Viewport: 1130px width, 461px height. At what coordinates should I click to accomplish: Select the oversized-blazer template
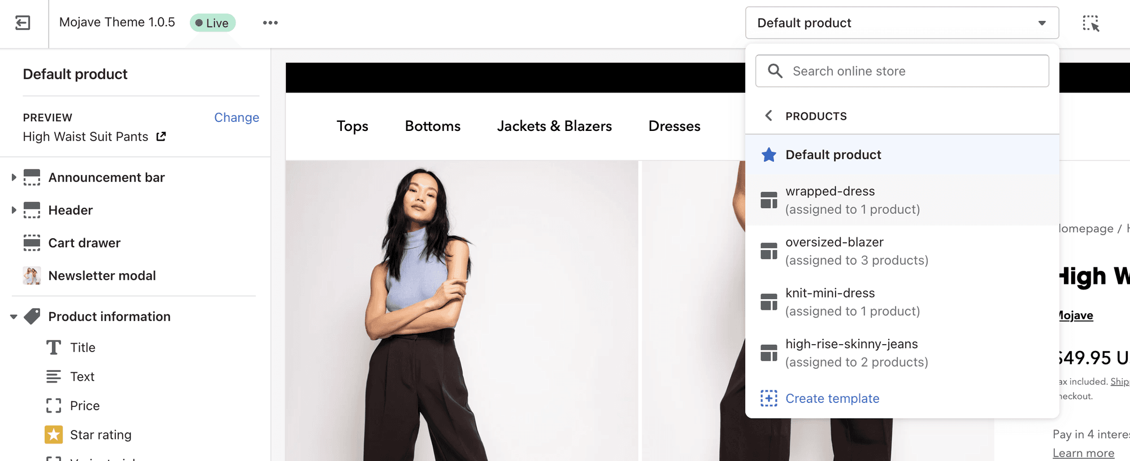click(x=902, y=251)
